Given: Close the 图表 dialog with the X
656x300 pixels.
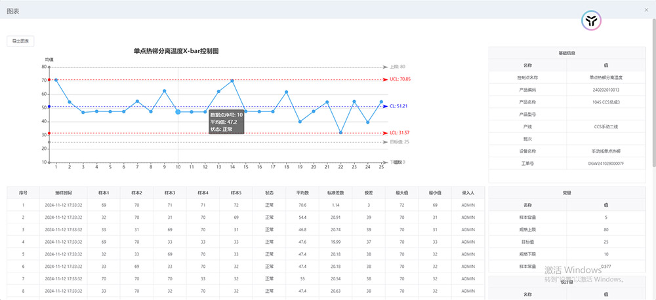Looking at the screenshot, I should pos(645,10).
